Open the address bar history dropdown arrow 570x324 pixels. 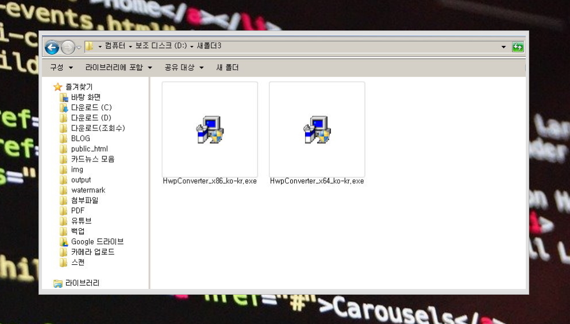click(503, 47)
